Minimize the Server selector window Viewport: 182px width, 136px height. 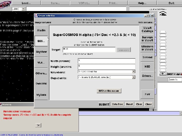point(146,16)
